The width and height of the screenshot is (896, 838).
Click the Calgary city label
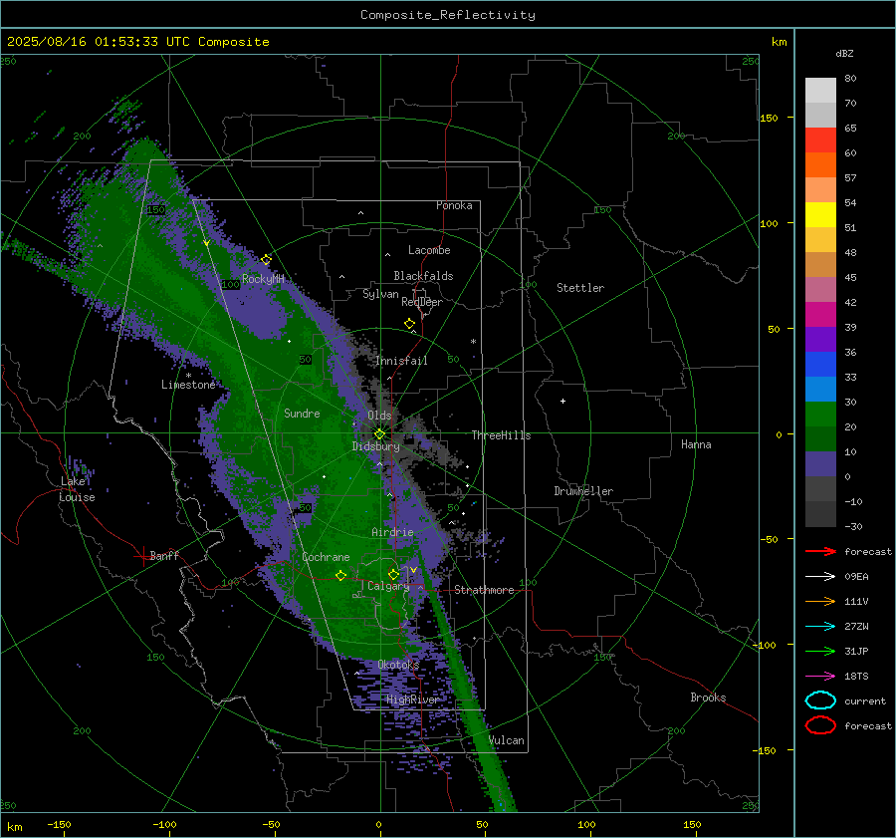388,586
